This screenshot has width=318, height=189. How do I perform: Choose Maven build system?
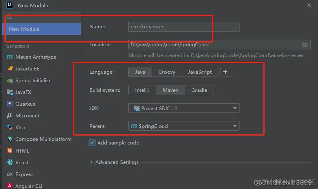coord(171,90)
